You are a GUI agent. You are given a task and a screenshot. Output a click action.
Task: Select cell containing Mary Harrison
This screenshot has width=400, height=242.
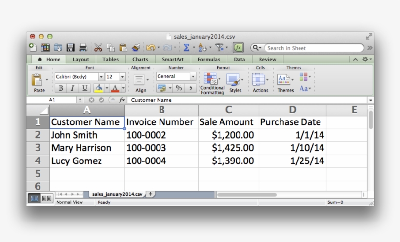click(87, 148)
